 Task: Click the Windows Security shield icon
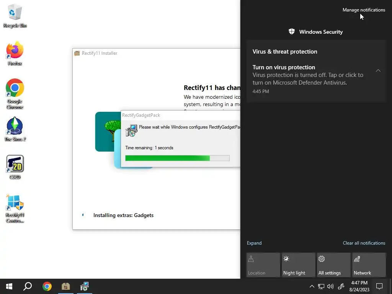pyautogui.click(x=291, y=31)
